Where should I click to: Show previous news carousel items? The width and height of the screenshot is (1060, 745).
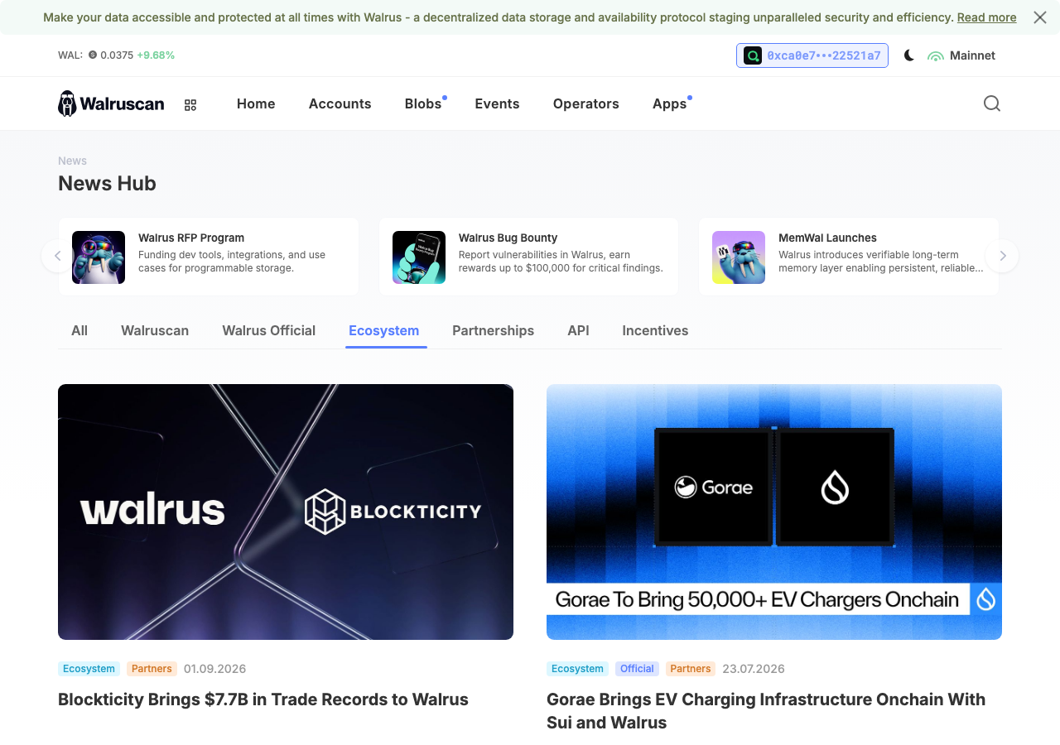(x=57, y=256)
